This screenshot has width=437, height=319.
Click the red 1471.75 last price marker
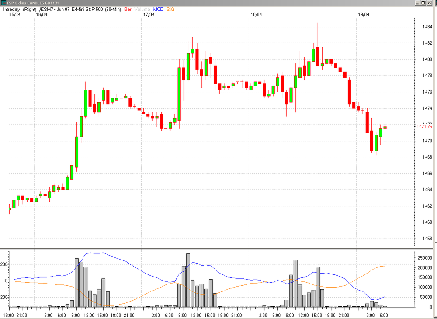point(424,126)
